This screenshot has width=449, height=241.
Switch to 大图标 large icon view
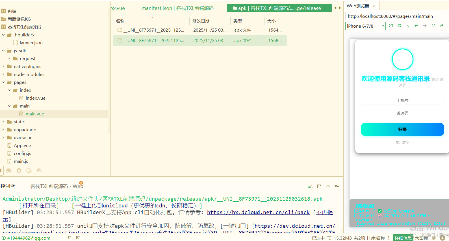point(421,238)
